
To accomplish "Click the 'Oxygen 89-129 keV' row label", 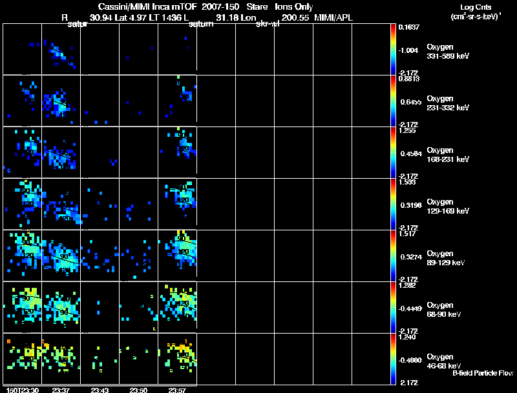I will point(446,258).
